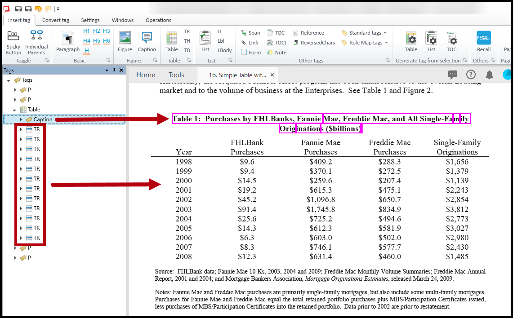The height and width of the screenshot is (318, 513).
Task: Insert an Lbl label tag
Action: pyautogui.click(x=221, y=41)
